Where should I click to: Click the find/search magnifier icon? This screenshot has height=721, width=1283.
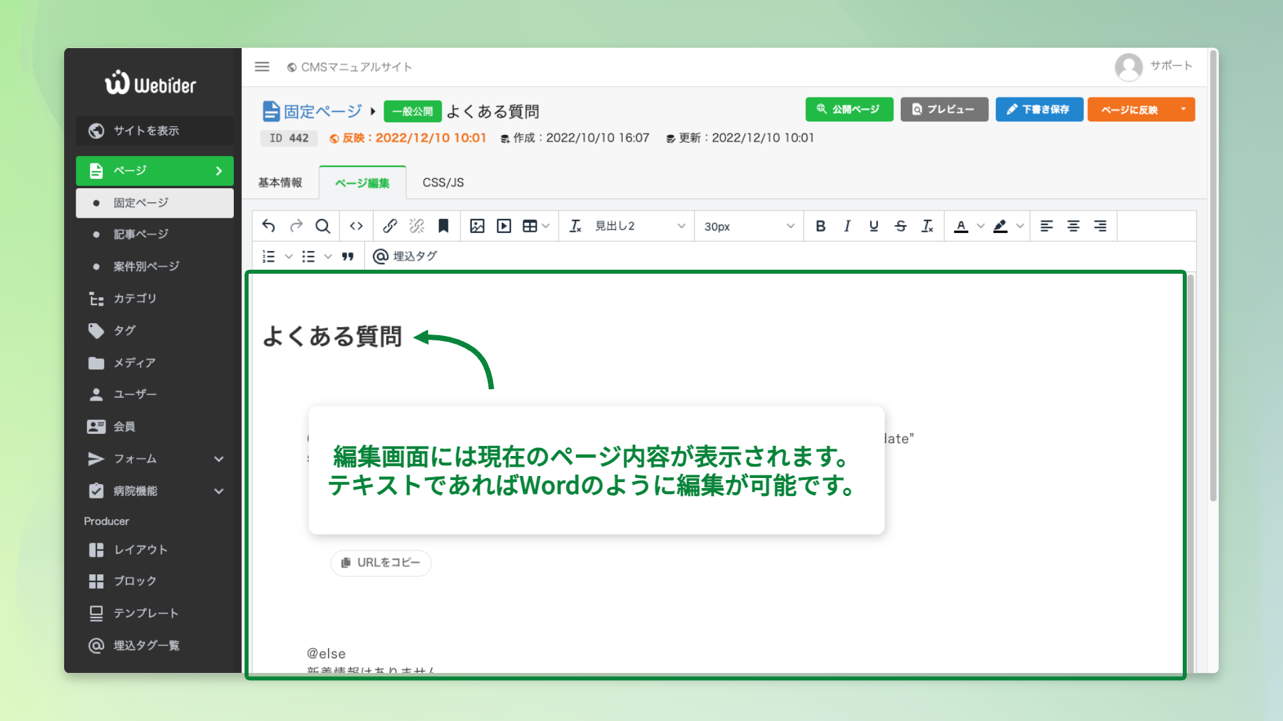(323, 226)
